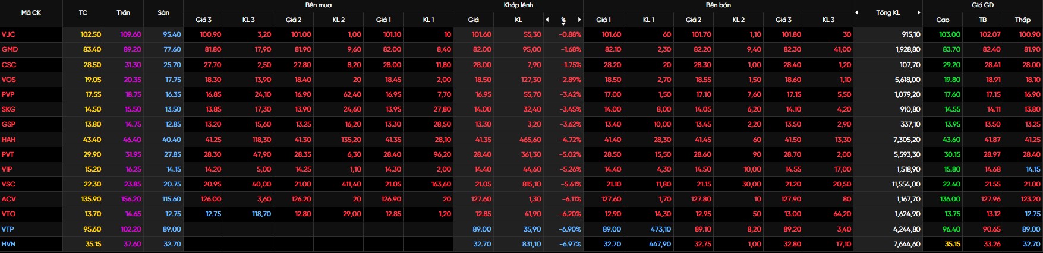Image resolution: width=1043 pixels, height=253 pixels.
Task: Click the Tổng KL column header
Action: (x=888, y=12)
